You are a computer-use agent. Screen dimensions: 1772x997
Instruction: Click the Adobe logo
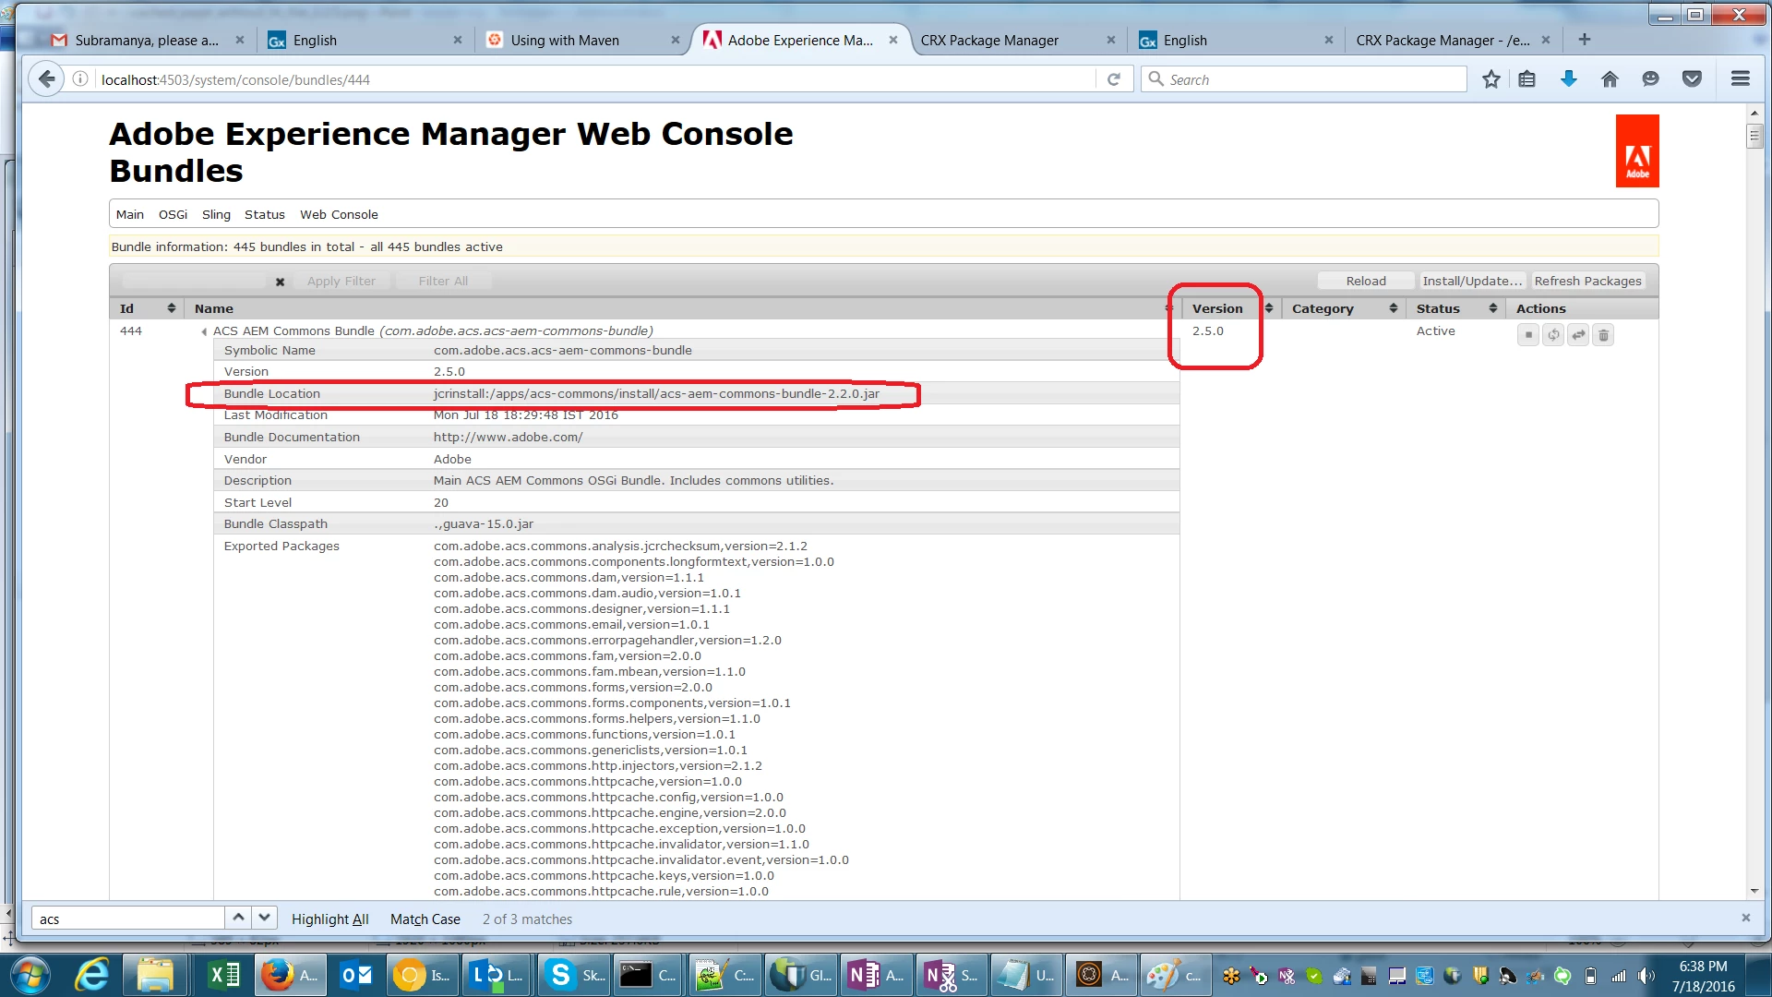1637,151
